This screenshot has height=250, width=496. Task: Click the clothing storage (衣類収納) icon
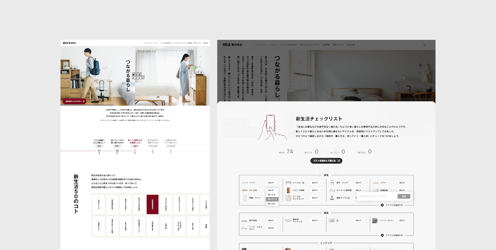(x=375, y=190)
